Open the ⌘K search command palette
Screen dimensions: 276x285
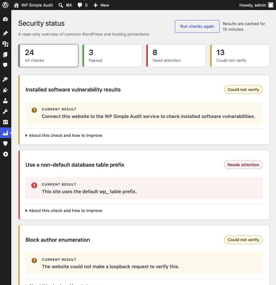(65, 5)
